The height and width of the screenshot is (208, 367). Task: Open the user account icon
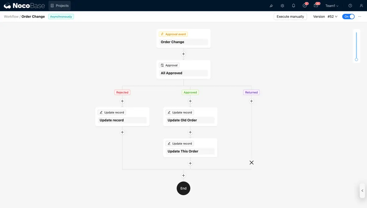click(361, 5)
